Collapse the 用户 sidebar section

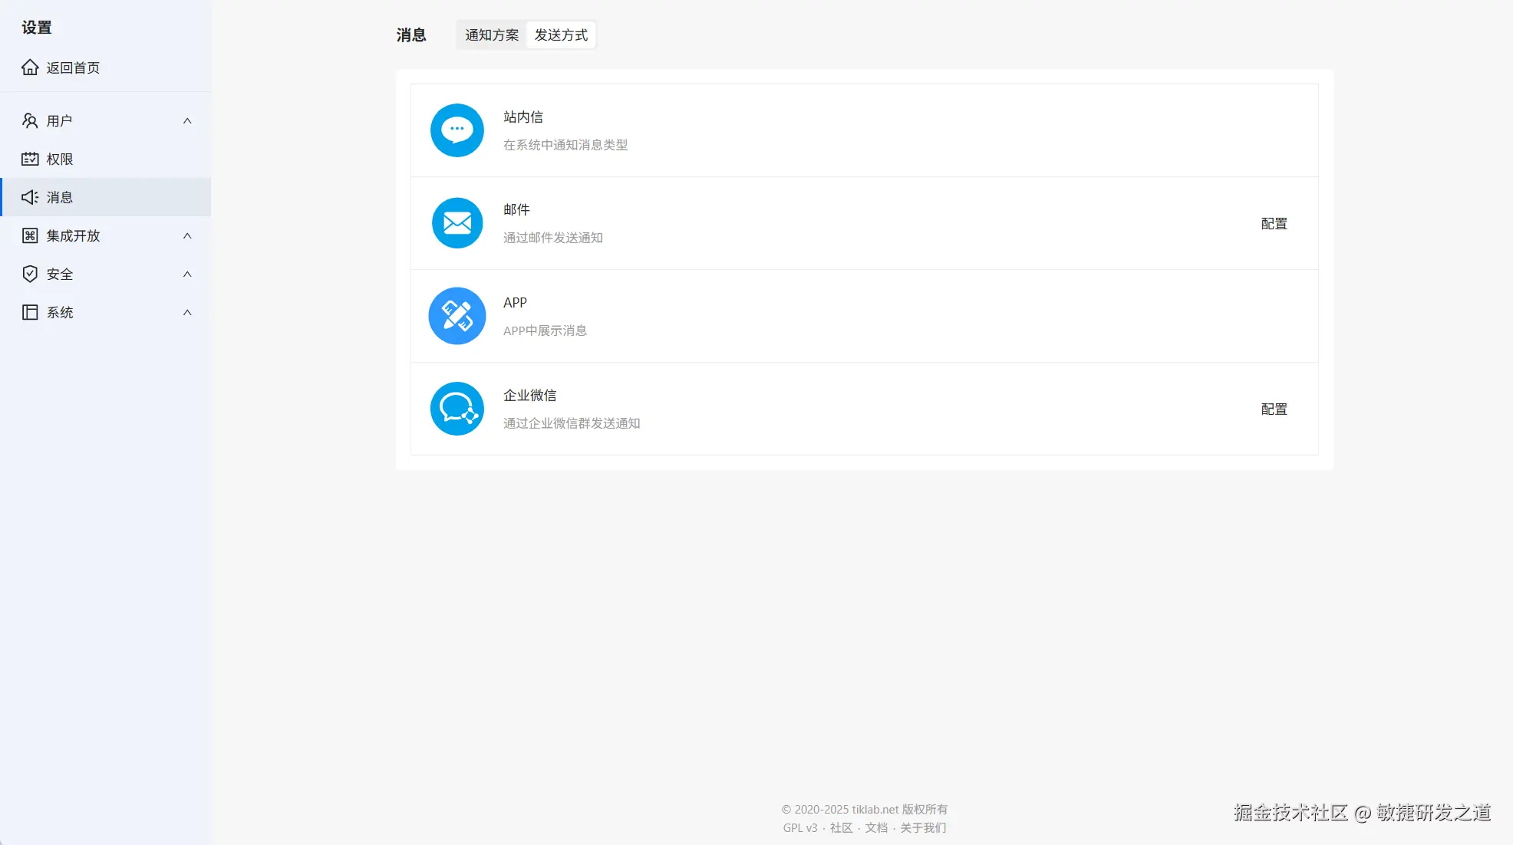188,120
